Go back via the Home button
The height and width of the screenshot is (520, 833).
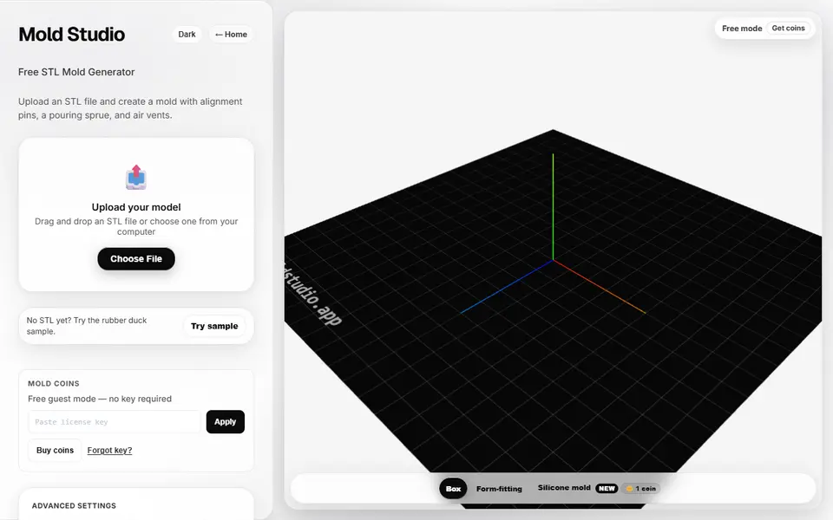(231, 35)
